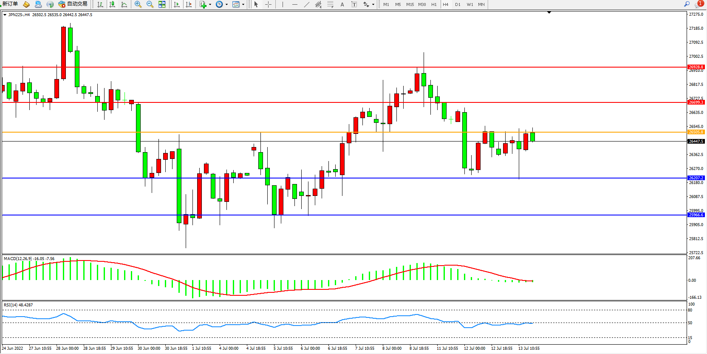Select the text label 'A' tool
This screenshot has height=354, width=707.
point(342,4)
